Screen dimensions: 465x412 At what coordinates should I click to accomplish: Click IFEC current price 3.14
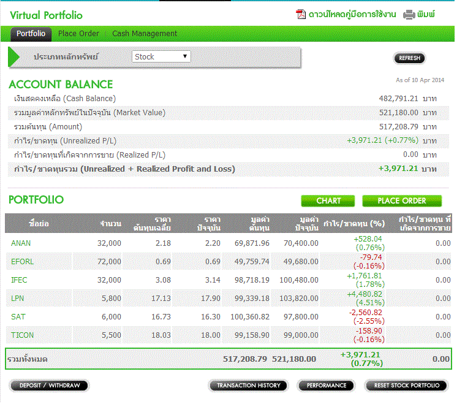pos(213,280)
